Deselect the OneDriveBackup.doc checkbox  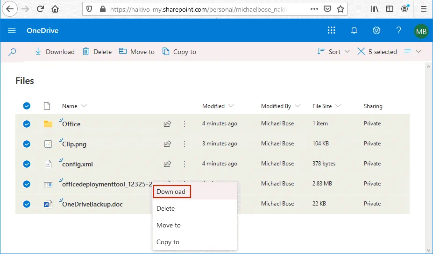click(27, 204)
